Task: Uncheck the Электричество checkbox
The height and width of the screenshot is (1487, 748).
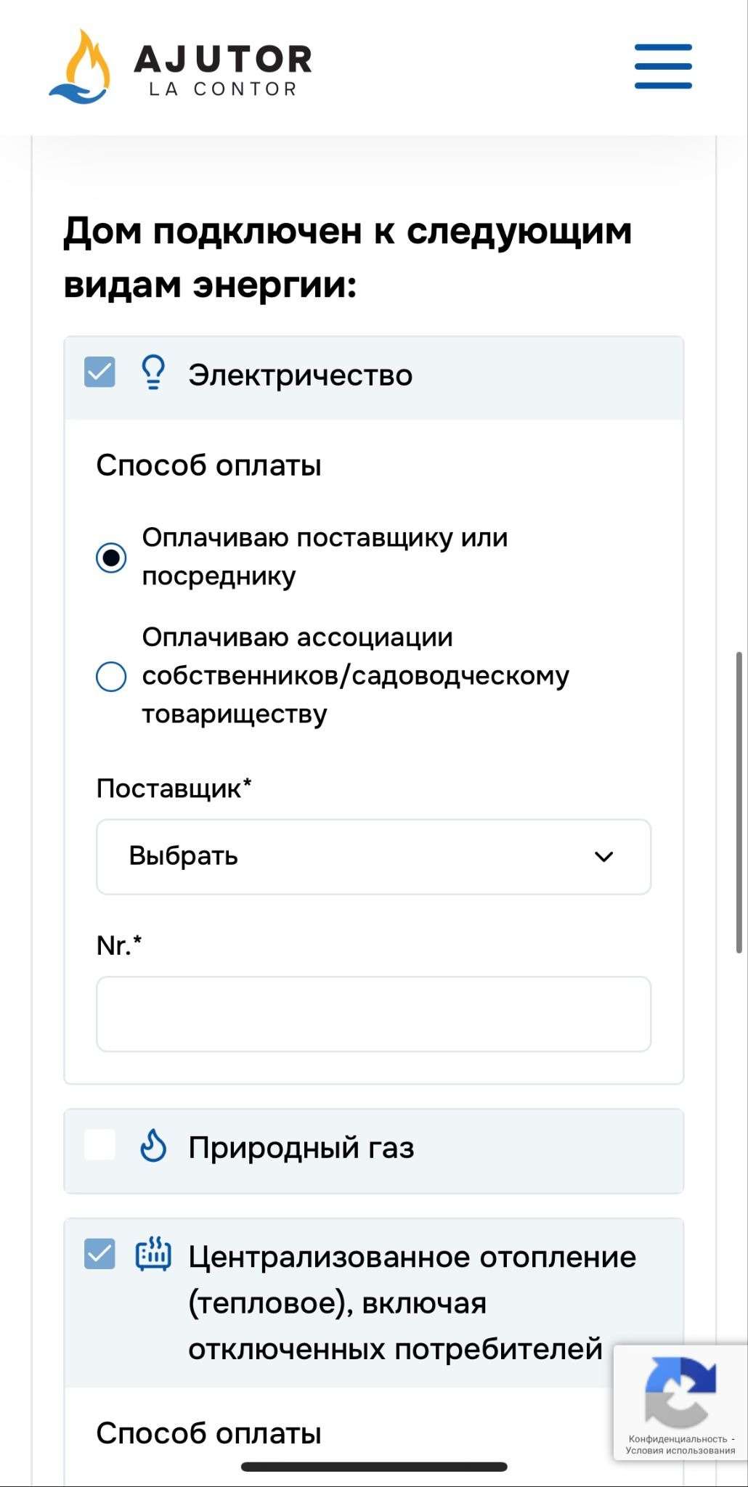Action: pos(99,372)
